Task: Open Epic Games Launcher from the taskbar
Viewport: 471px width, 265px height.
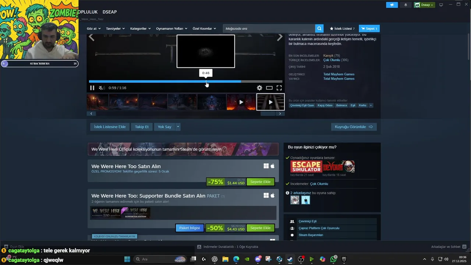Action: click(x=344, y=259)
